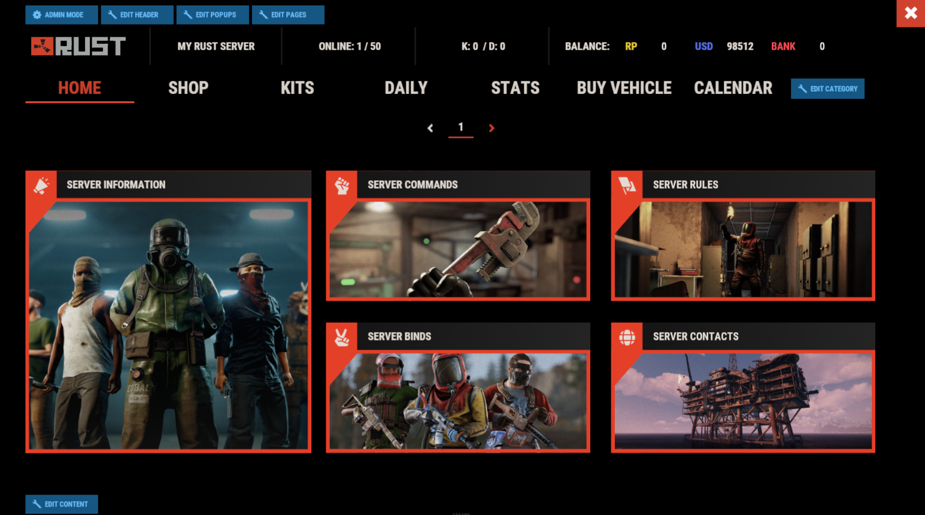This screenshot has height=515, width=925.
Task: Go to the Daily tab
Action: (x=406, y=88)
